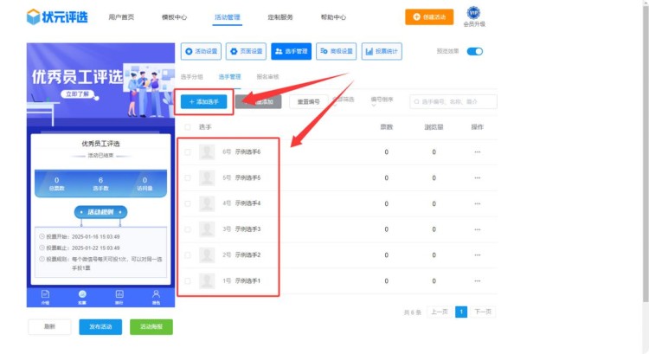649x354 pixels.
Task: Toggle the 预览效果 switch
Action: pos(474,52)
